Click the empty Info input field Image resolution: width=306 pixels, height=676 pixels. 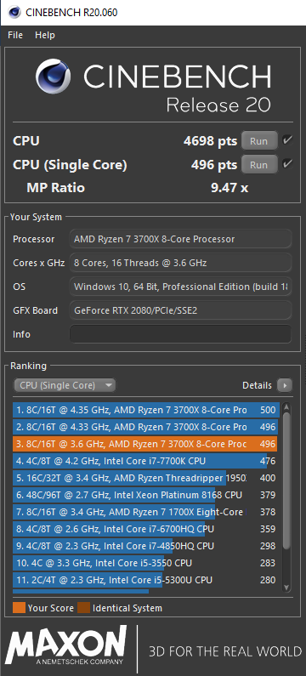tap(180, 334)
